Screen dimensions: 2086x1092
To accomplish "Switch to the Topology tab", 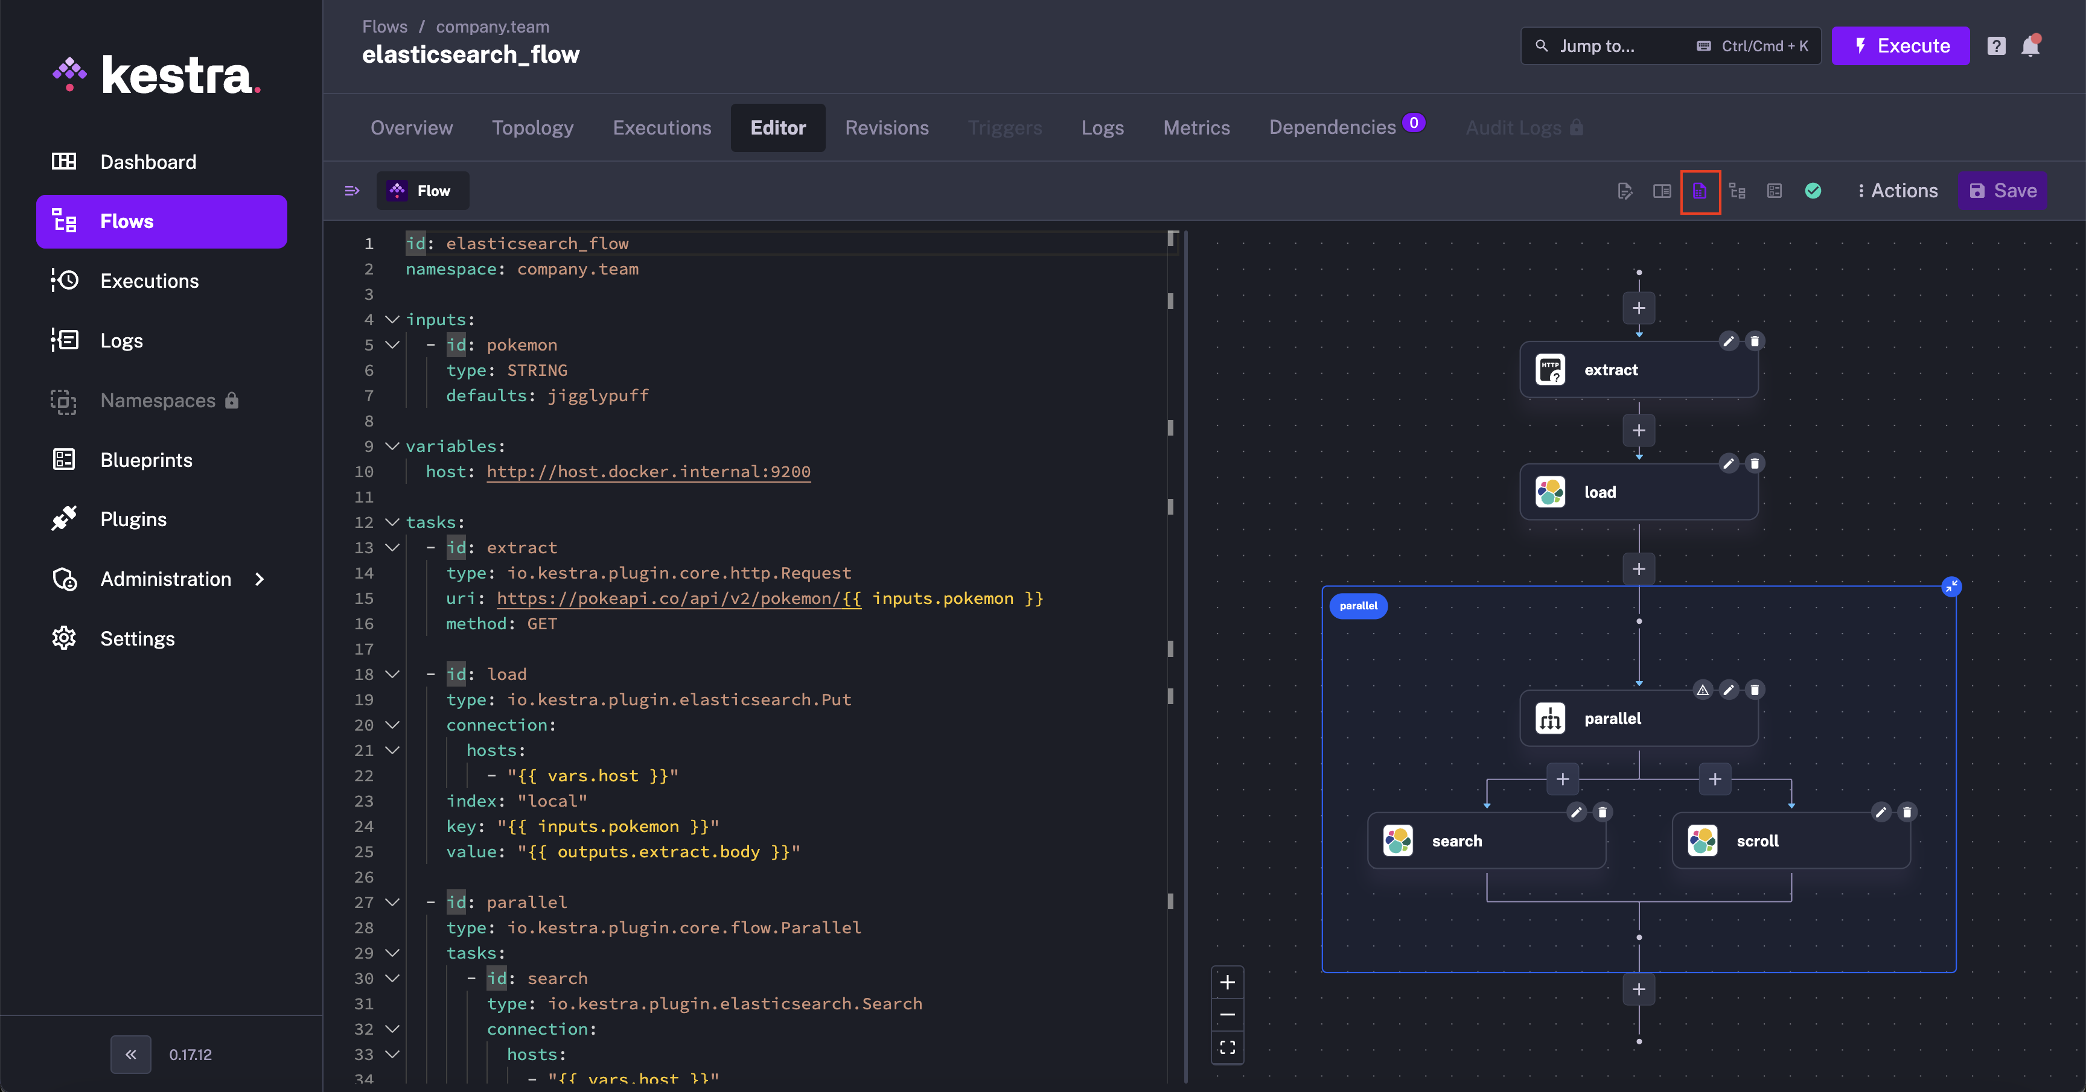I will (x=532, y=127).
